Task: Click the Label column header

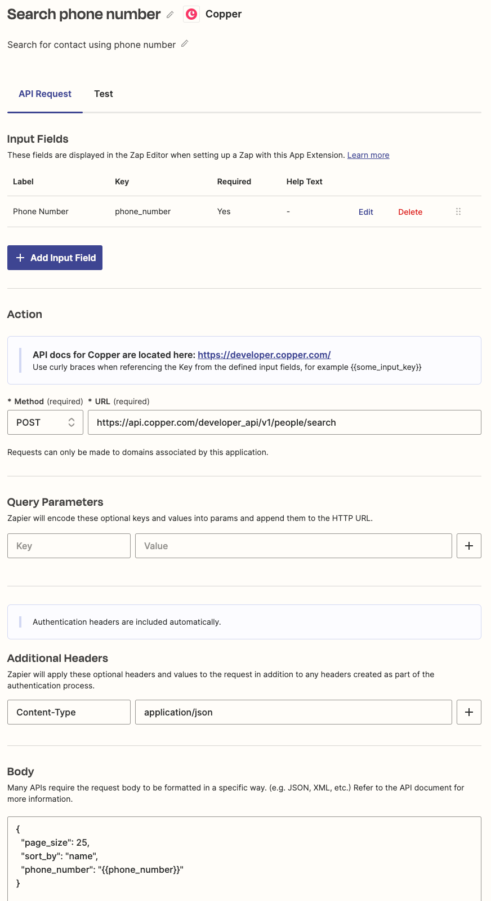Action: [x=23, y=182]
